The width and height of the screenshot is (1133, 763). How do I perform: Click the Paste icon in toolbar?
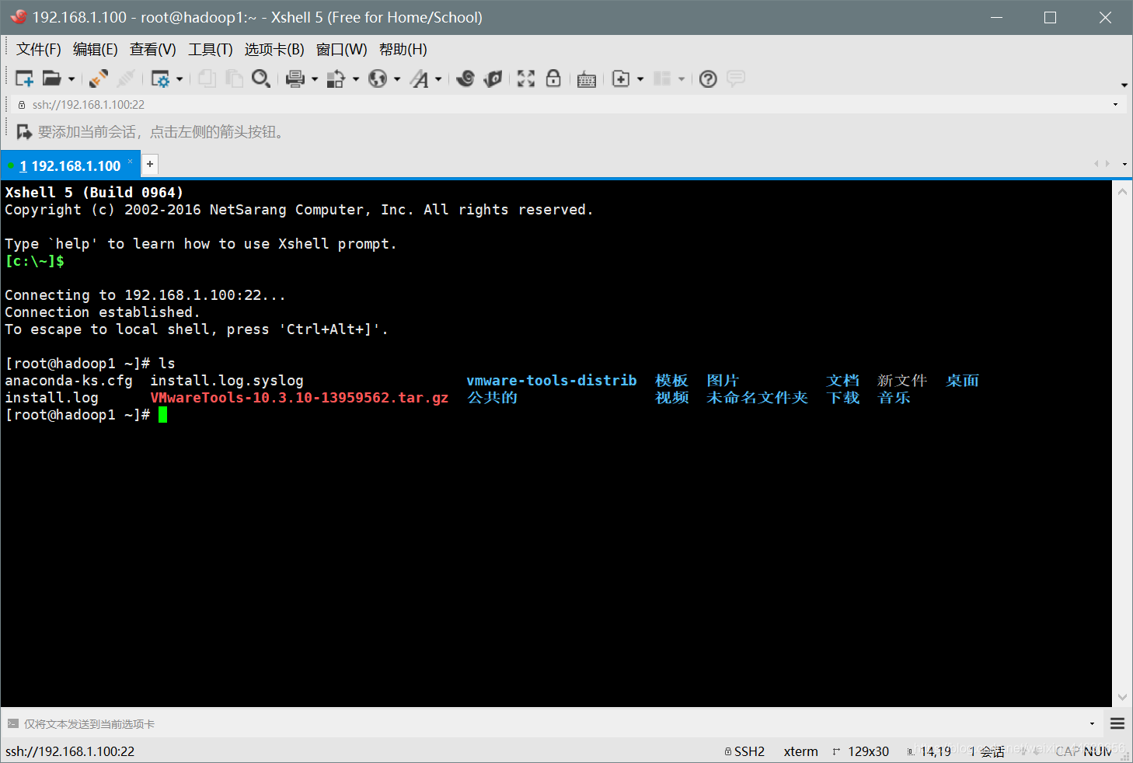pyautogui.click(x=234, y=78)
